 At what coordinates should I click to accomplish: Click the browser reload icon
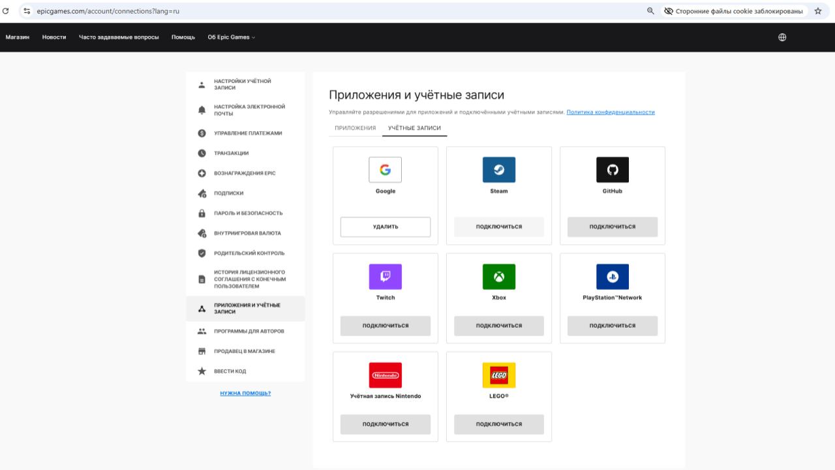[x=6, y=11]
